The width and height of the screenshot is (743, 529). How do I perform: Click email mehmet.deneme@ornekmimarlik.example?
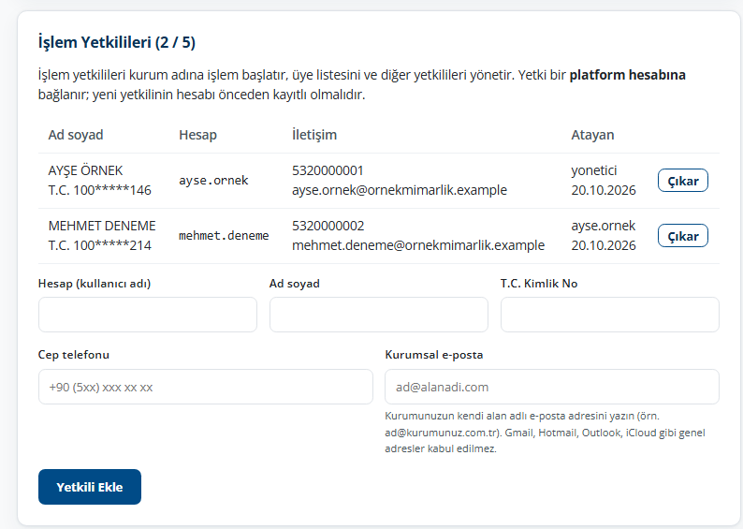pos(418,245)
